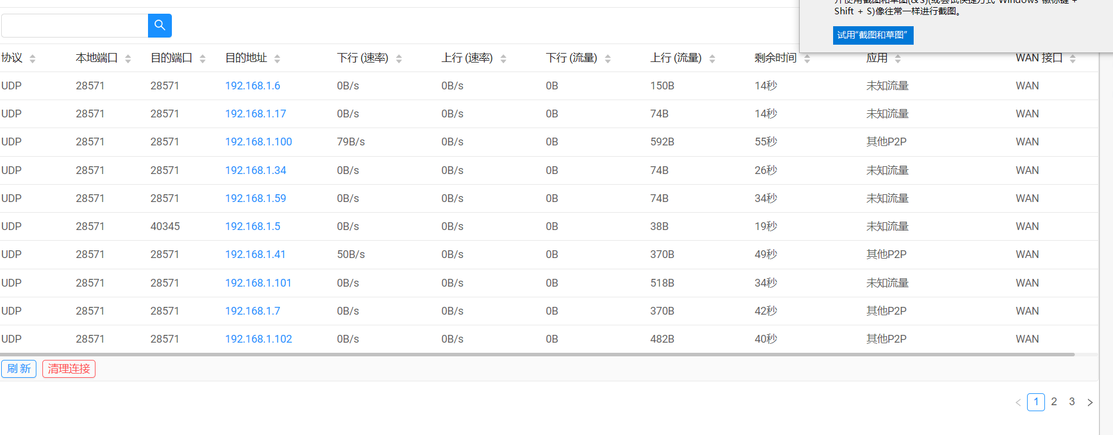Viewport: 1113px width, 435px height.
Task: Sort by 下行 (速率) column sort arrows
Action: [x=399, y=58]
